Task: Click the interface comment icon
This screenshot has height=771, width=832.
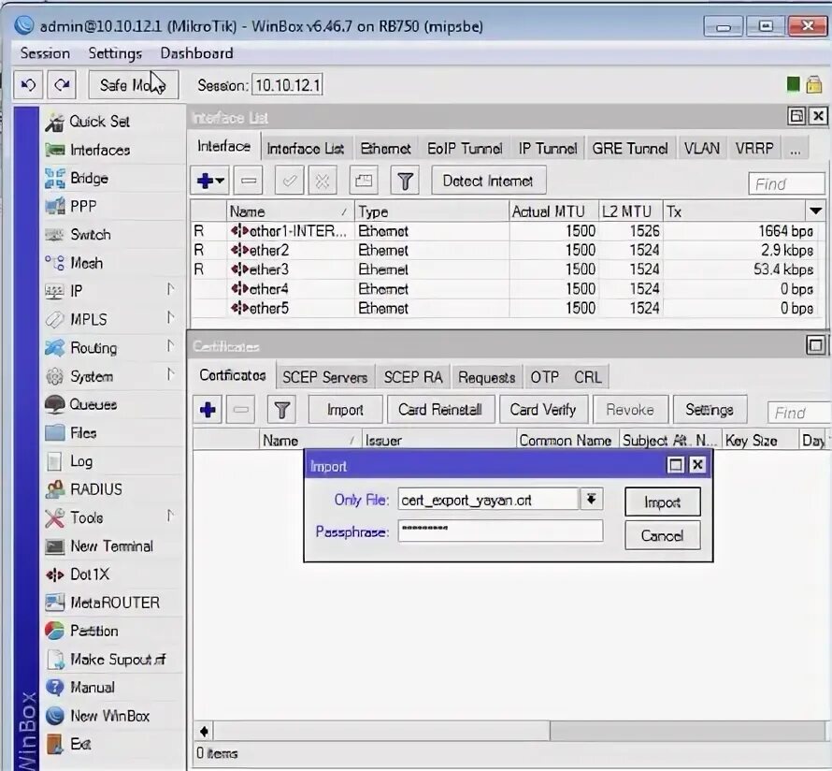Action: (x=364, y=182)
